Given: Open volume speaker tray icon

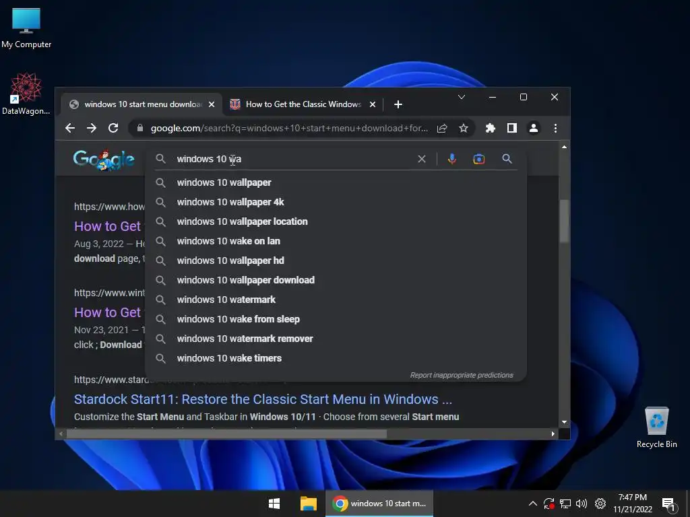Looking at the screenshot, I should click(582, 504).
